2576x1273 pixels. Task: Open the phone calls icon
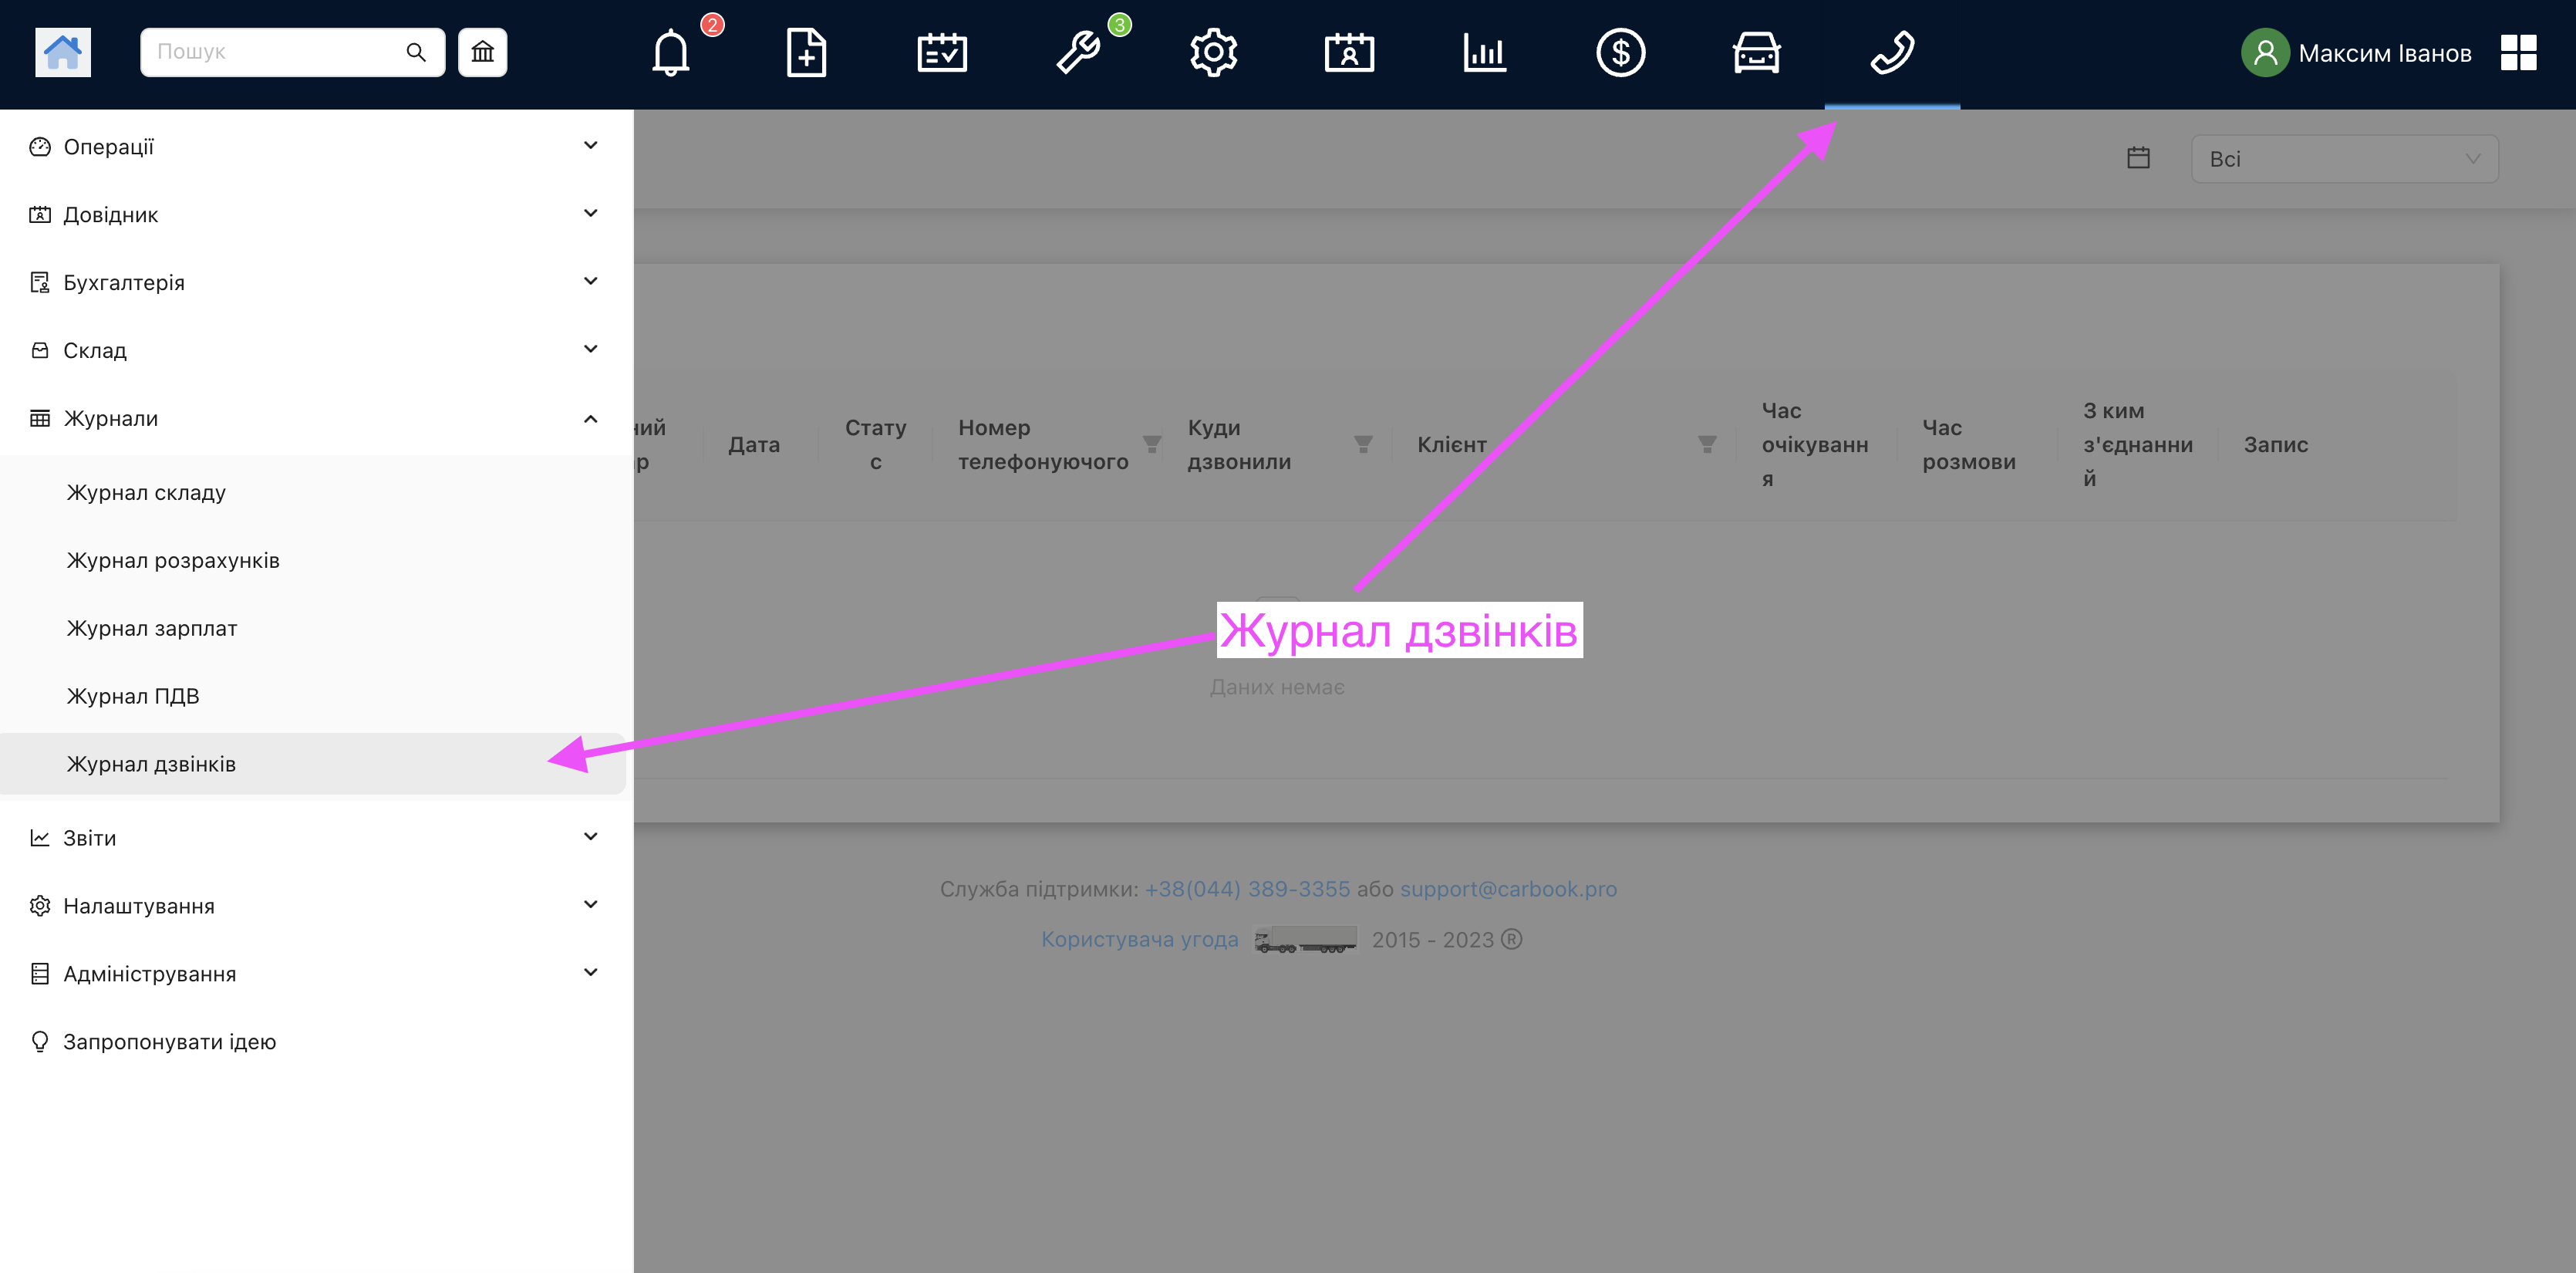click(1892, 53)
